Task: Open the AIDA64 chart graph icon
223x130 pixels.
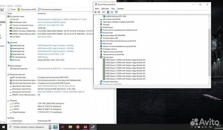Action: 2,9
